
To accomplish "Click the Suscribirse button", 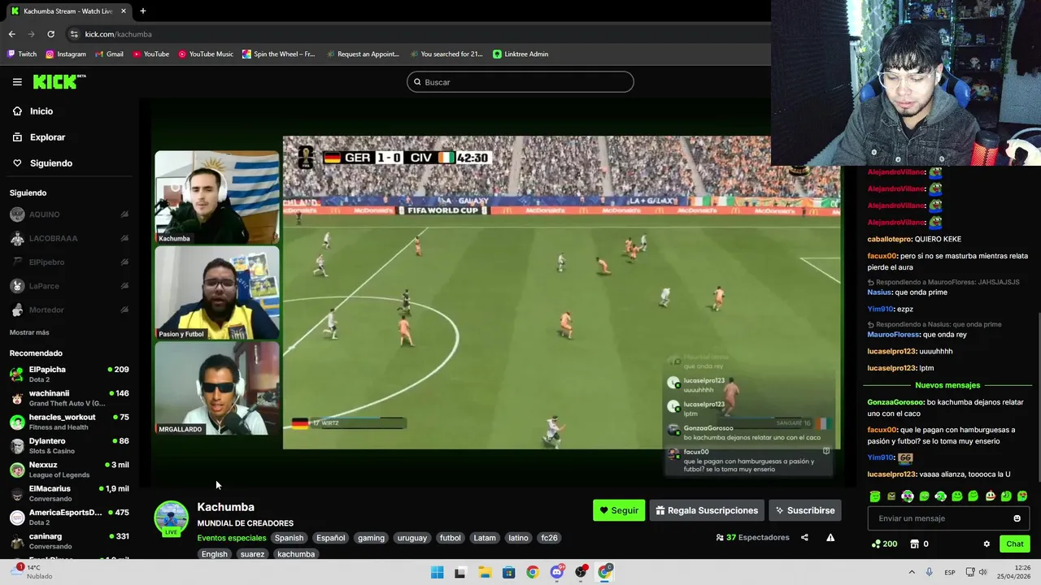I will pos(805,510).
